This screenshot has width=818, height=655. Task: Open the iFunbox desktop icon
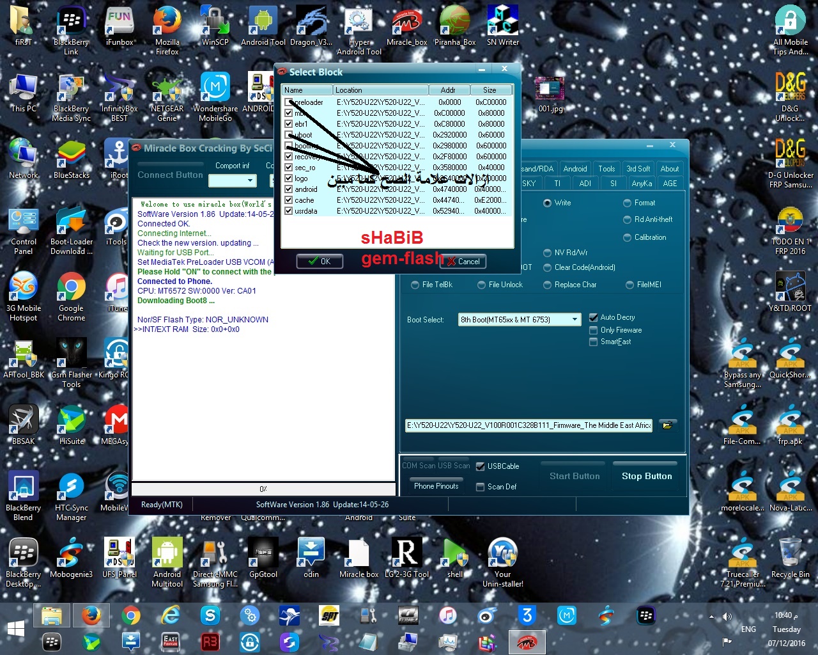(x=120, y=26)
